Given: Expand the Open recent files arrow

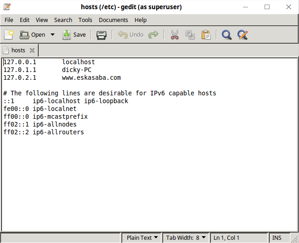Looking at the screenshot, I should click(x=52, y=35).
